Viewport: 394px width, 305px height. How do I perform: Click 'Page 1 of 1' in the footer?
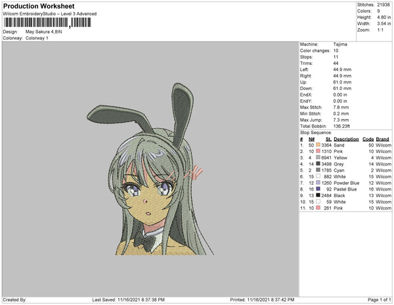pyautogui.click(x=379, y=300)
